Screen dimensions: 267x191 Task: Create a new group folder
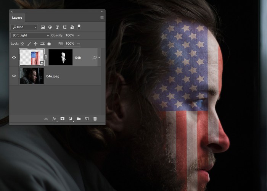coord(79,119)
